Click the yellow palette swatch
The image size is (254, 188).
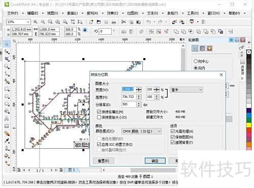coord(249,125)
